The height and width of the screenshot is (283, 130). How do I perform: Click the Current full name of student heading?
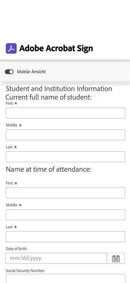click(48, 97)
